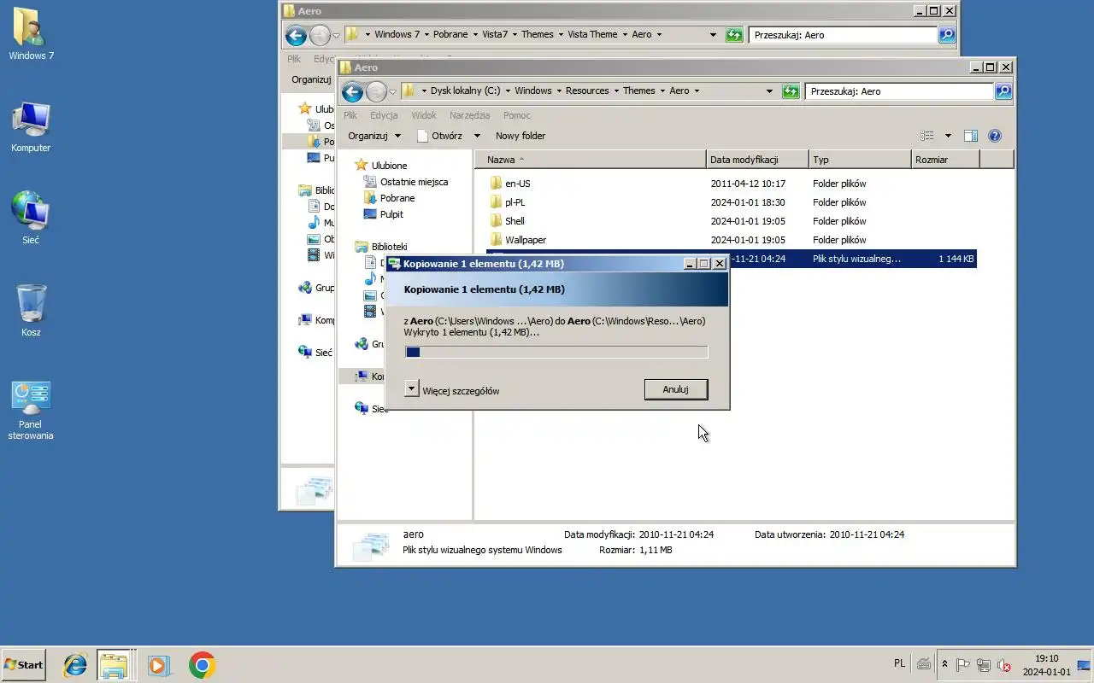Launch Windows Media Player from the taskbar
The height and width of the screenshot is (683, 1094).
(x=159, y=665)
